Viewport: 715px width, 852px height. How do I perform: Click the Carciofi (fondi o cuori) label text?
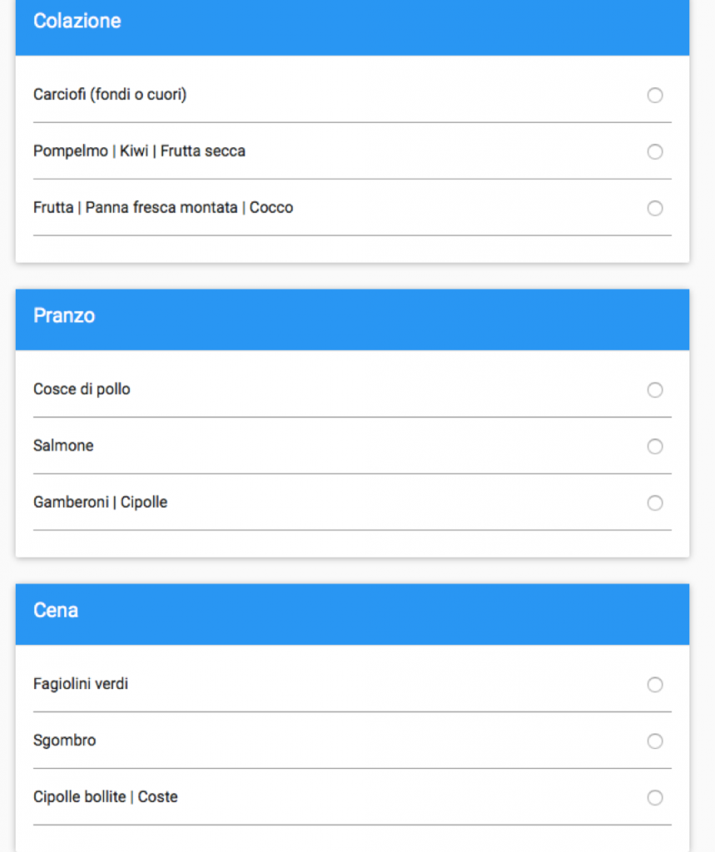tap(110, 95)
